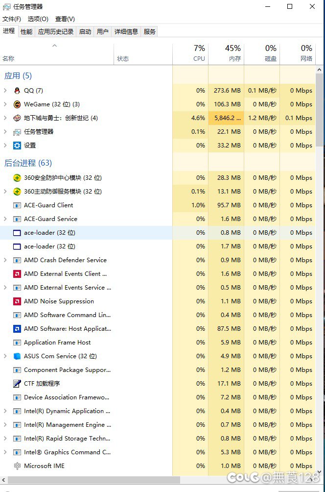325x492 pixels.
Task: Sort processes by 内存 column header
Action: click(226, 53)
